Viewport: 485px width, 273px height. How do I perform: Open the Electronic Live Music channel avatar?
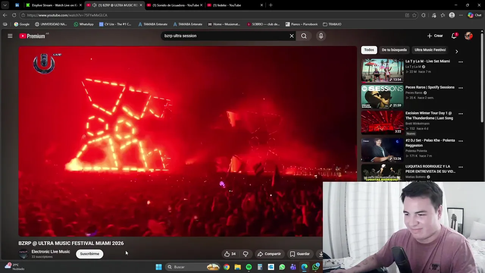[23, 254]
